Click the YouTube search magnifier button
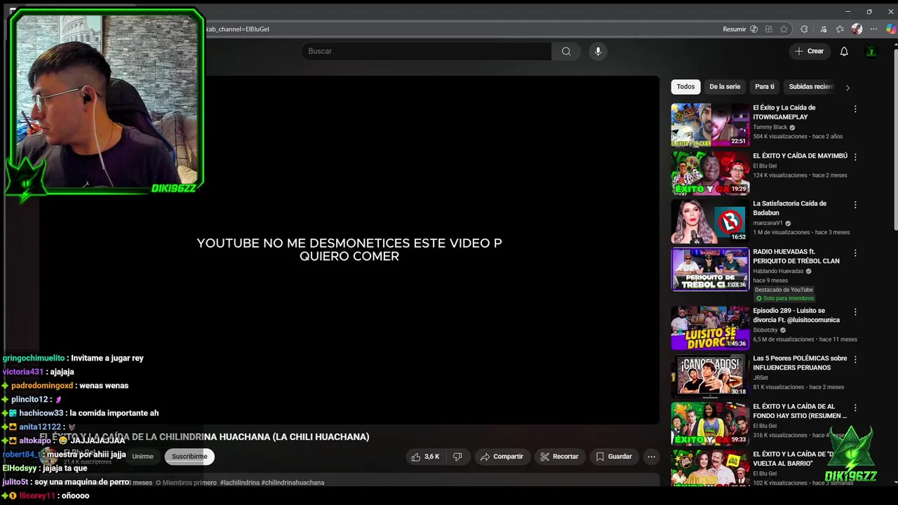 point(566,51)
